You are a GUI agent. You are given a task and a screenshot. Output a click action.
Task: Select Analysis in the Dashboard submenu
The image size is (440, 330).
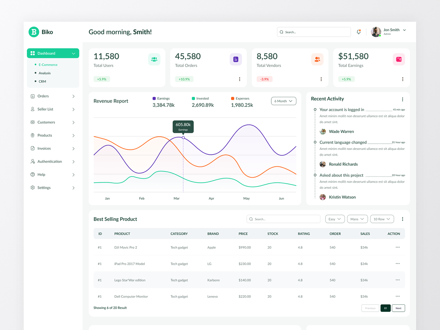(45, 73)
